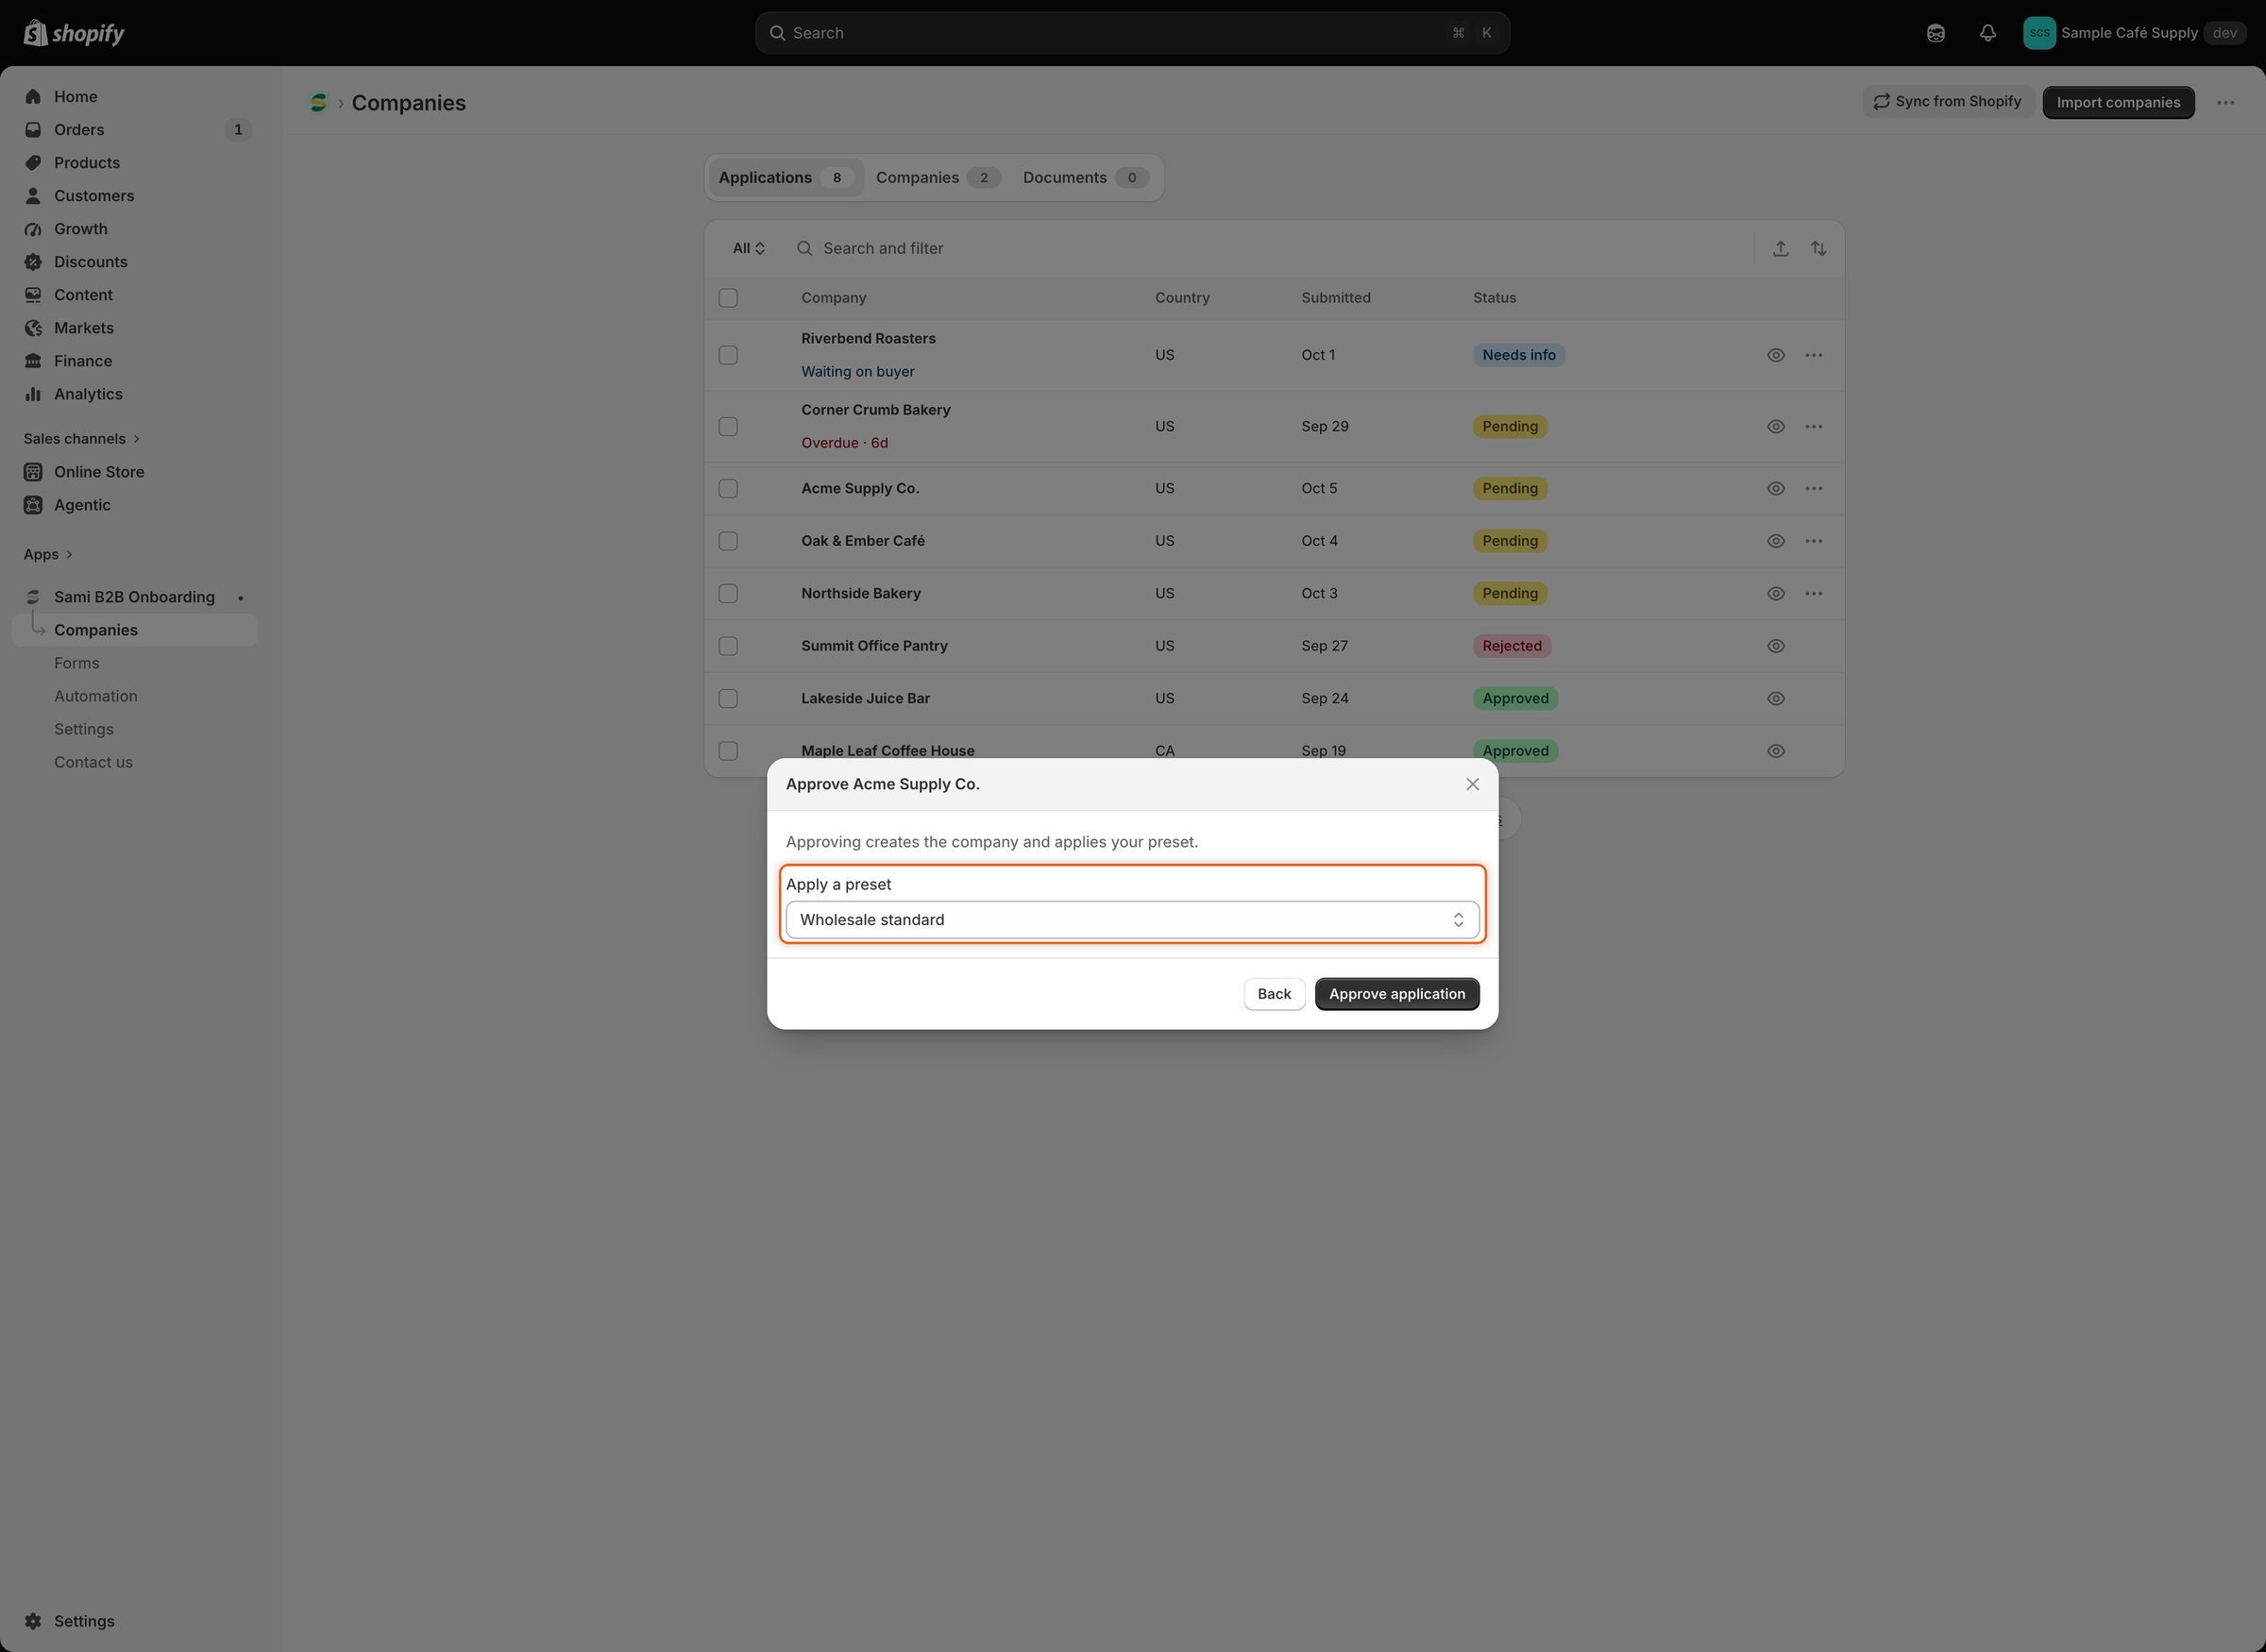Click Import companies button
The width and height of the screenshot is (2266, 1652).
click(x=2118, y=102)
